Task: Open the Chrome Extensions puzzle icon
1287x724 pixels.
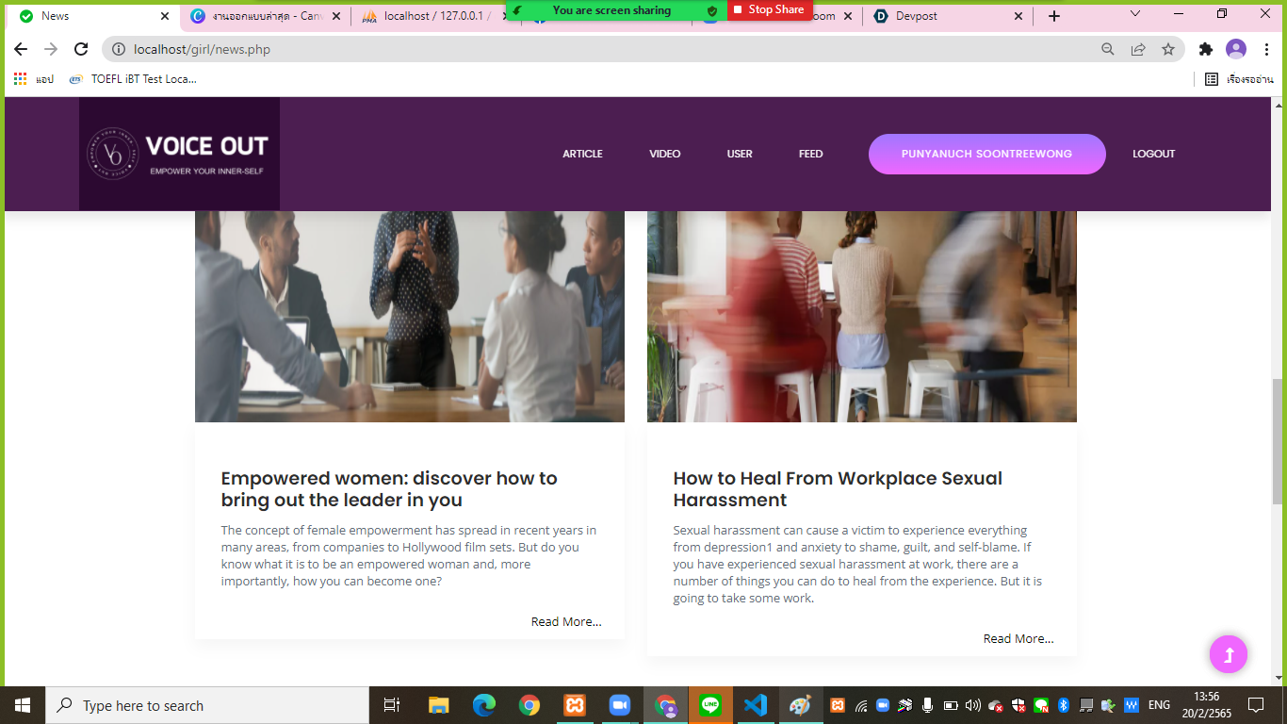Action: (x=1207, y=49)
